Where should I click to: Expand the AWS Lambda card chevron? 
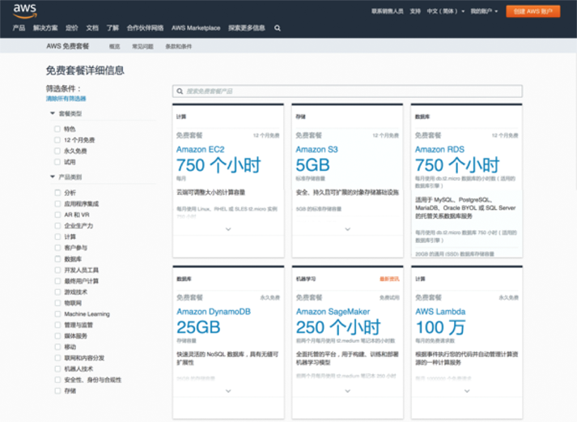pos(467,391)
